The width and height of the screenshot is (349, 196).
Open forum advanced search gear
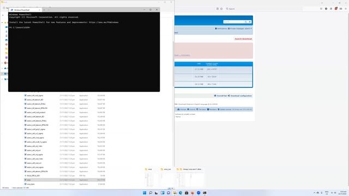[x=250, y=22]
